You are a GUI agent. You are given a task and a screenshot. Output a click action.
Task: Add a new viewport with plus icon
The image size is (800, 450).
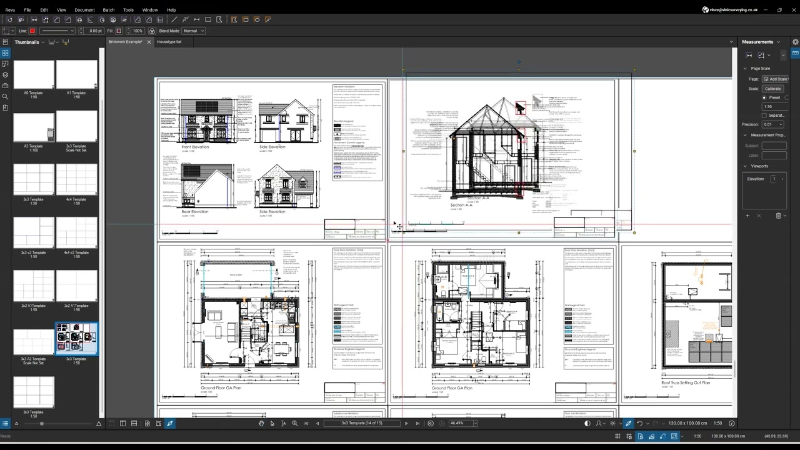click(x=747, y=216)
